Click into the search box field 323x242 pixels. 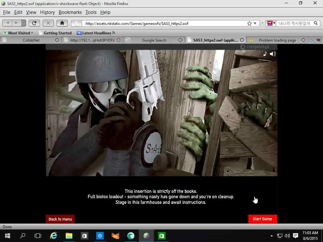(x=295, y=23)
